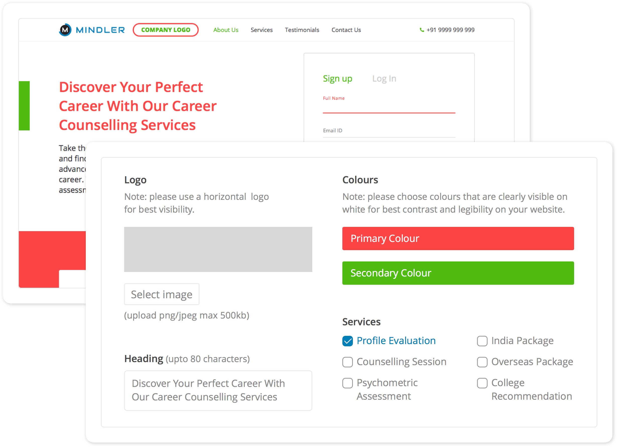Viewport: 617px width, 447px height.
Task: Switch to the Log In tab
Action: click(384, 78)
